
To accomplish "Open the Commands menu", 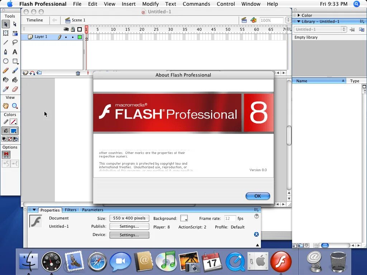I will [196, 4].
